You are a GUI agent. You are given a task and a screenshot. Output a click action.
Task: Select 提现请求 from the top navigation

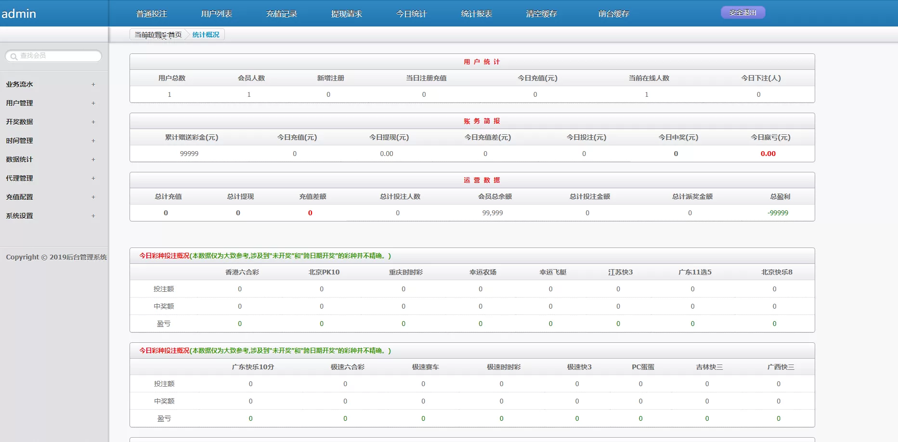346,13
